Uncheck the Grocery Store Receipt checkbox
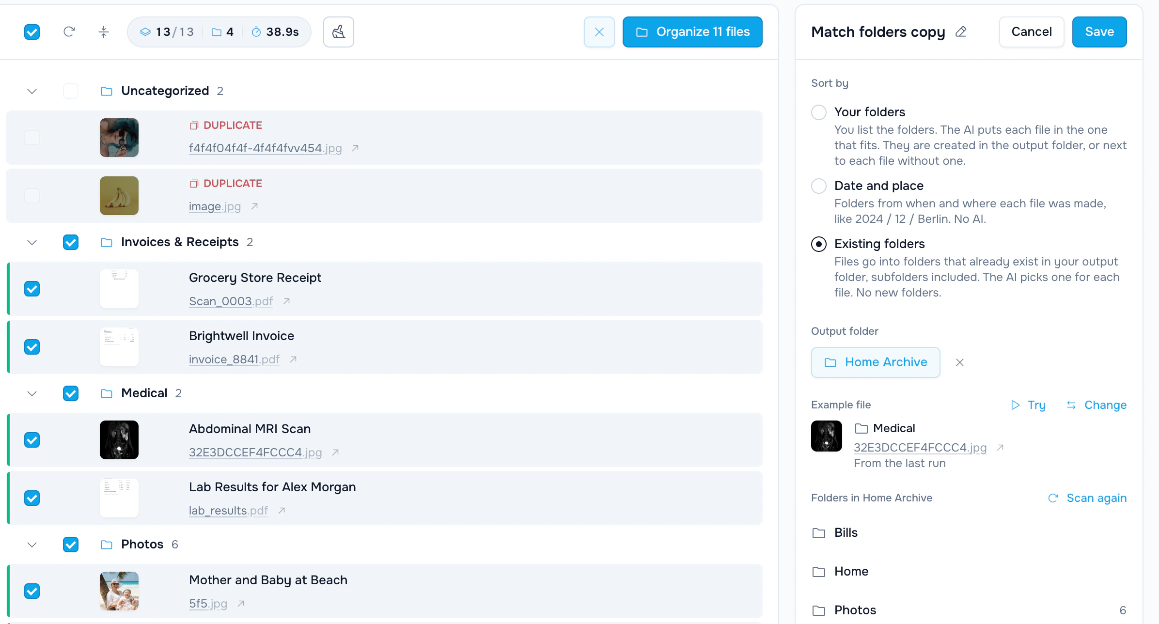 32,289
